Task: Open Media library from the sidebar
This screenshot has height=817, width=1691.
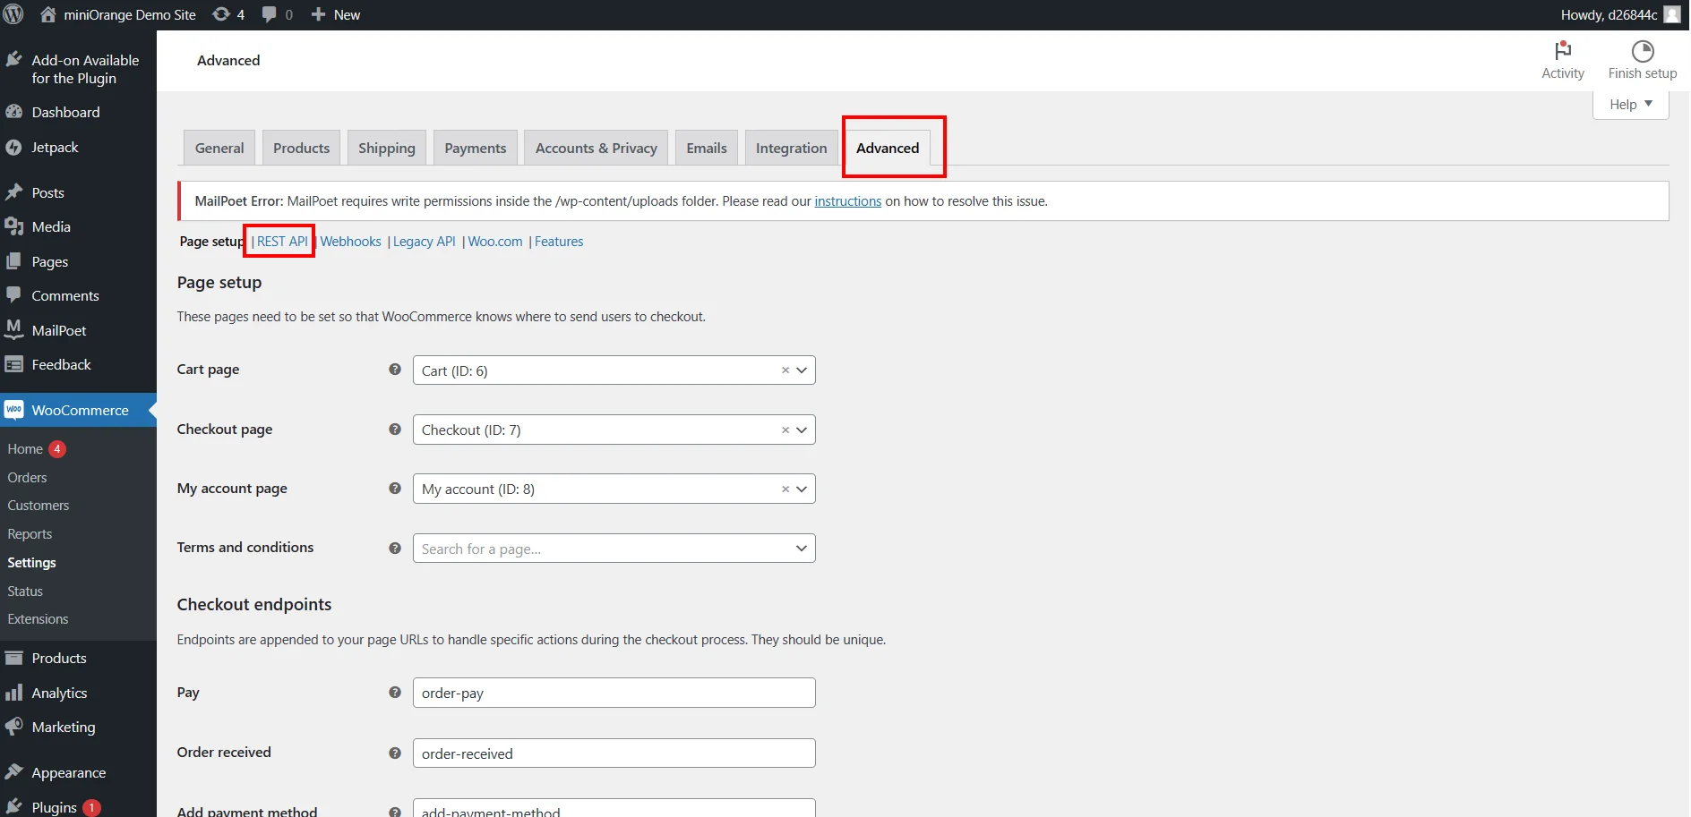Action: pyautogui.click(x=48, y=226)
